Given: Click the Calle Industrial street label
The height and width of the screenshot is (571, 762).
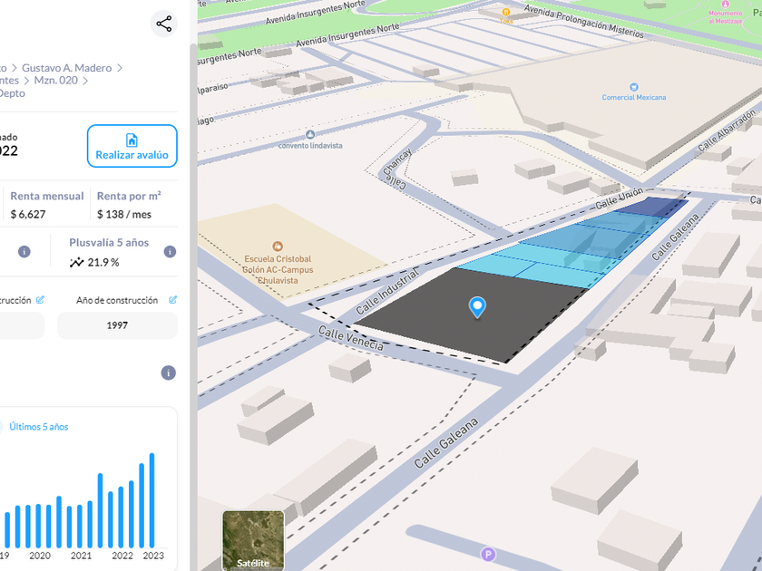Looking at the screenshot, I should tap(388, 292).
